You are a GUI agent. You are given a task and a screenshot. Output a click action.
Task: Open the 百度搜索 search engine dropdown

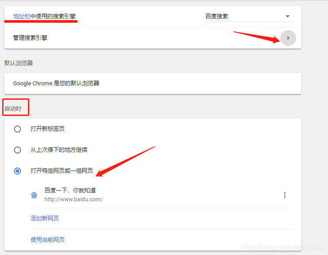point(249,16)
